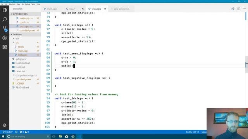
Task: Open the .gitignore file
Action: coord(21,59)
